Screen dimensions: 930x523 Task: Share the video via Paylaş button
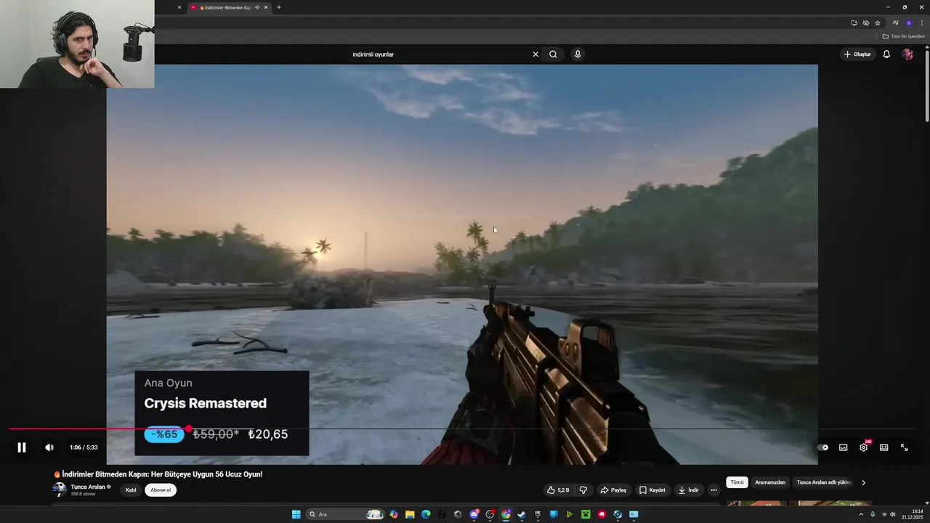coord(613,490)
